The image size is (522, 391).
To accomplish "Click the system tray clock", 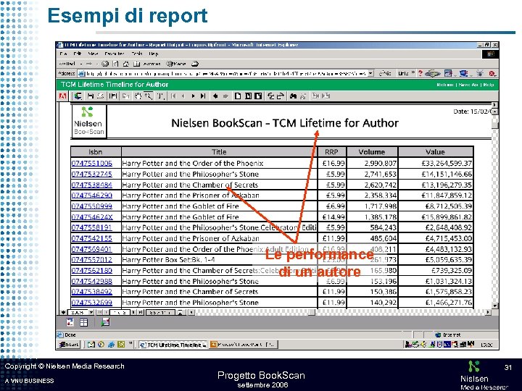I will [486, 345].
